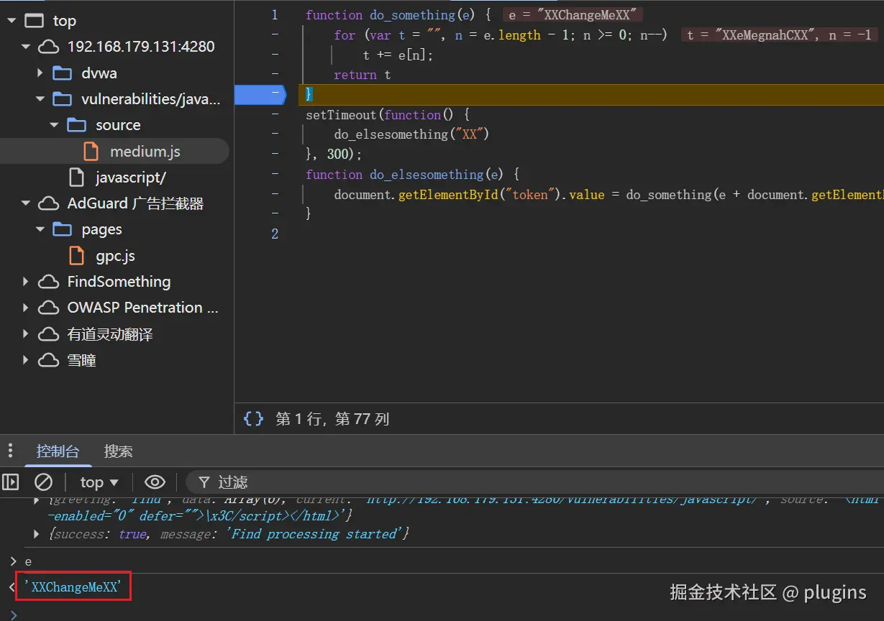This screenshot has height=621, width=884.
Task: Click the getElementById("token") code line
Action: click(608, 195)
